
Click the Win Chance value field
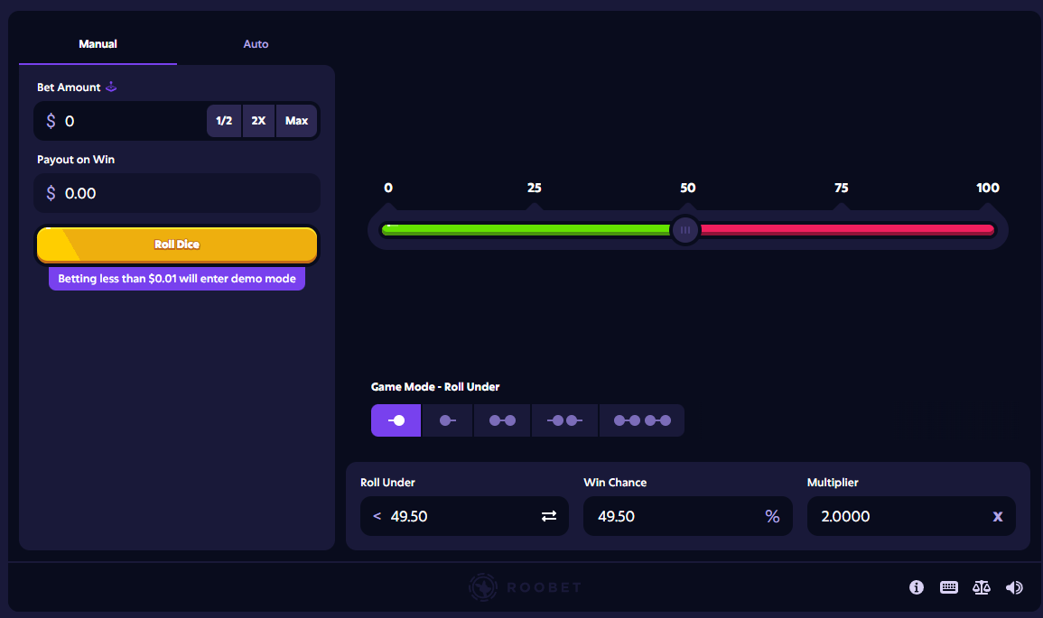pyautogui.click(x=688, y=516)
